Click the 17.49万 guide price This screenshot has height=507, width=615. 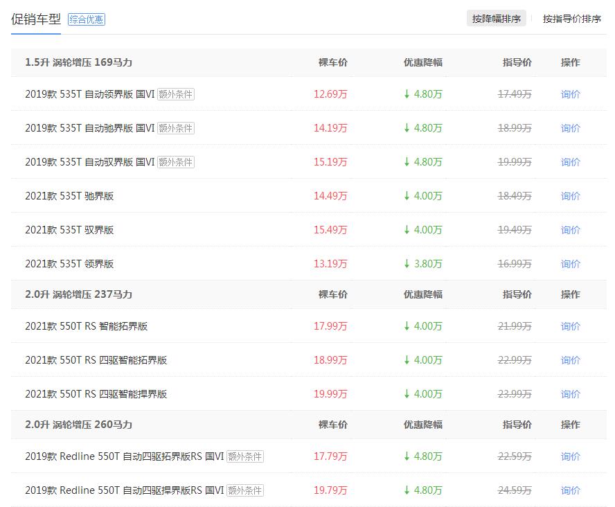[515, 94]
